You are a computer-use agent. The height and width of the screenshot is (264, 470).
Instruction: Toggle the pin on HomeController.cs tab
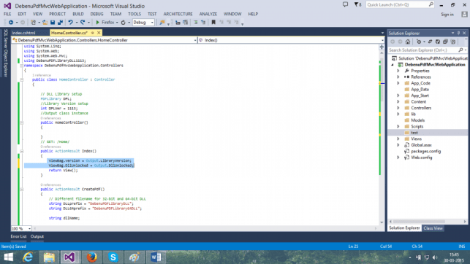[93, 33]
